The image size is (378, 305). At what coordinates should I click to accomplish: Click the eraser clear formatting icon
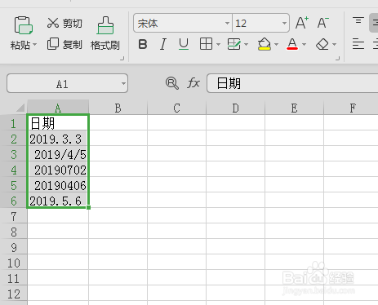[x=322, y=44]
